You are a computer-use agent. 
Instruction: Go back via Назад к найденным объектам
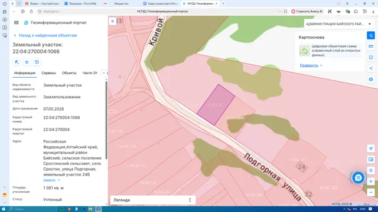(45, 35)
